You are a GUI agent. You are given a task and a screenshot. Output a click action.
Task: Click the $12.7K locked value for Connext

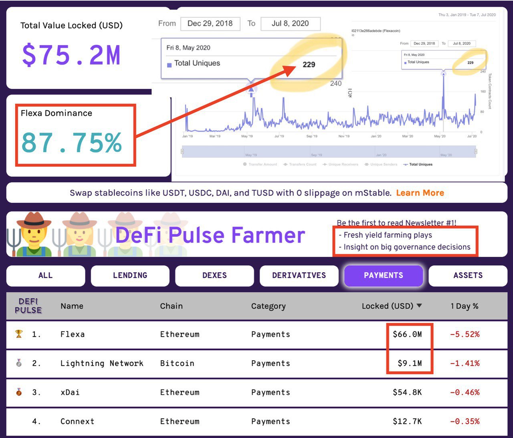(x=407, y=422)
